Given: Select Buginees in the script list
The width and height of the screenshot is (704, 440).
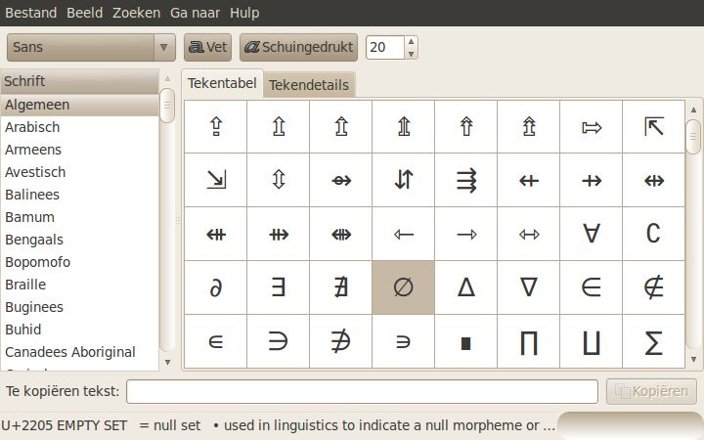Looking at the screenshot, I should pos(79,307).
